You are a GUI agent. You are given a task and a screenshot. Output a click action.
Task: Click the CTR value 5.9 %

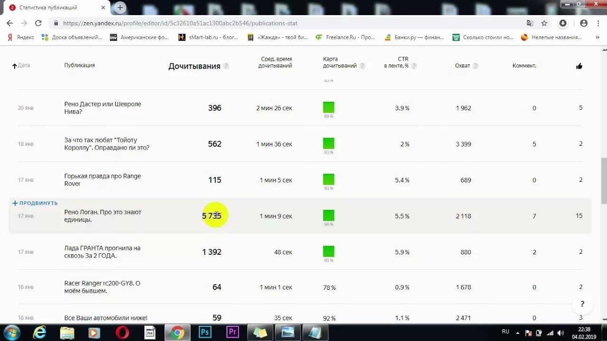(x=402, y=252)
